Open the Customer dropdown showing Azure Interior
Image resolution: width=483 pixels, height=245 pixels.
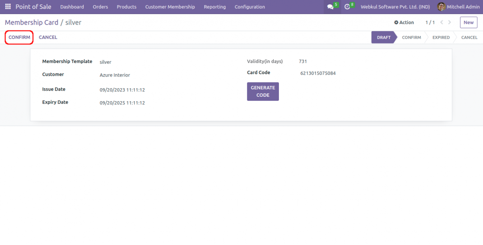[x=114, y=75]
